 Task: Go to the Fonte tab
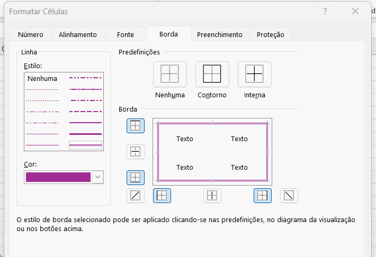pyautogui.click(x=126, y=34)
